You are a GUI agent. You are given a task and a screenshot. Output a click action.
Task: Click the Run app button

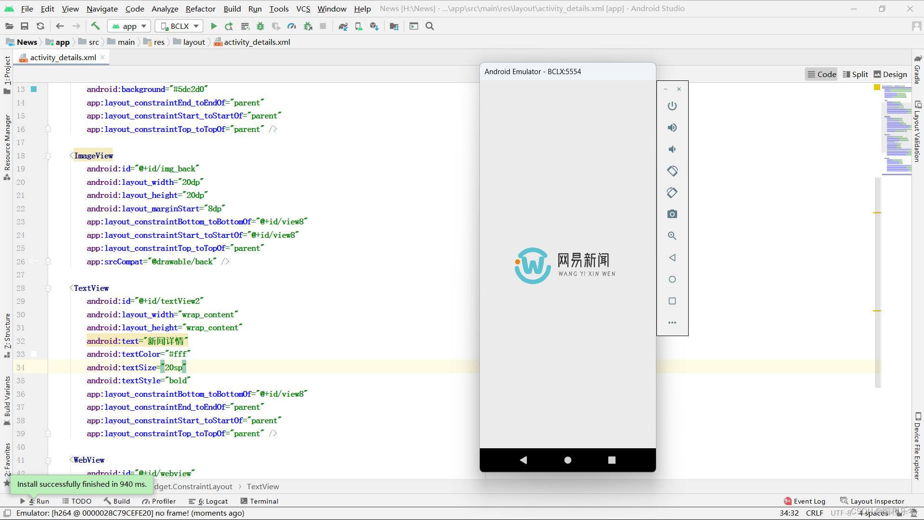tap(214, 26)
